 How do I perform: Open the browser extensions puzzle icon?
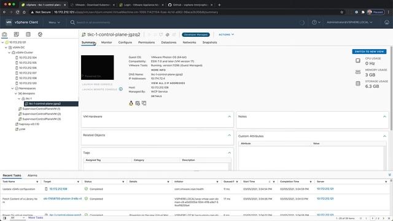click(x=363, y=12)
